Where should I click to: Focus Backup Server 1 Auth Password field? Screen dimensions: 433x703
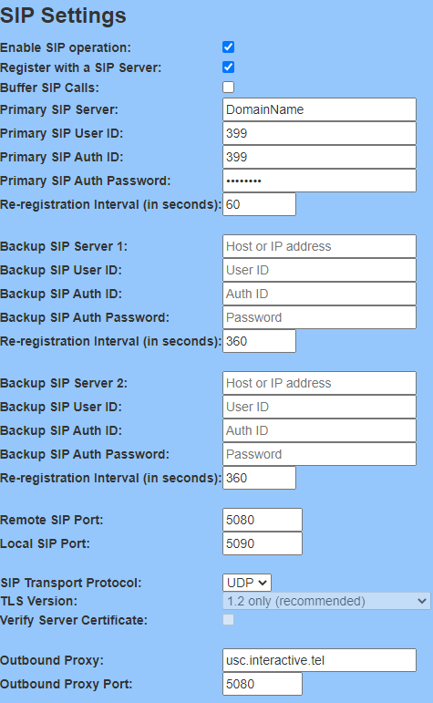tap(319, 317)
